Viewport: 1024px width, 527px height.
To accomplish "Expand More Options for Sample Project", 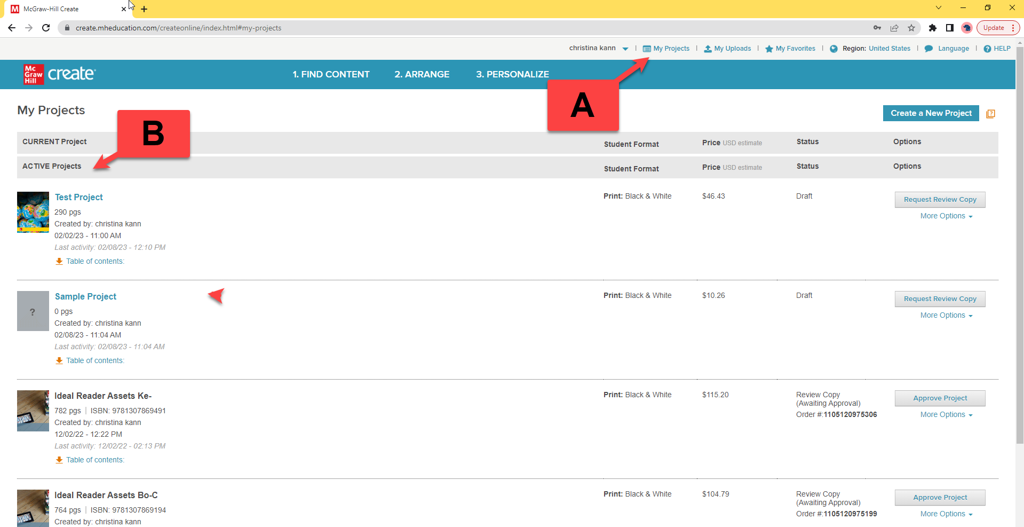I will click(x=946, y=316).
